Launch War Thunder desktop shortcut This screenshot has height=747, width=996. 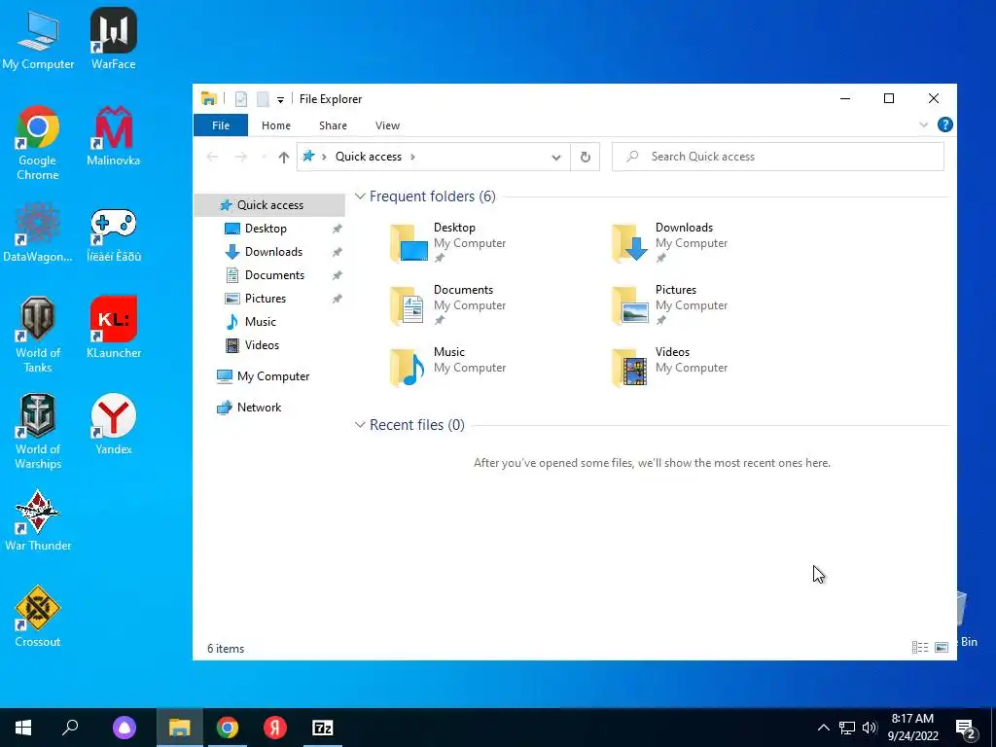pyautogui.click(x=38, y=521)
